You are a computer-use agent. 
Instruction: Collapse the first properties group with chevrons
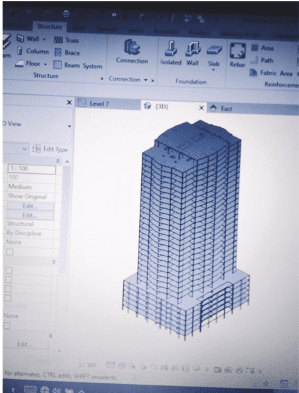pos(58,161)
